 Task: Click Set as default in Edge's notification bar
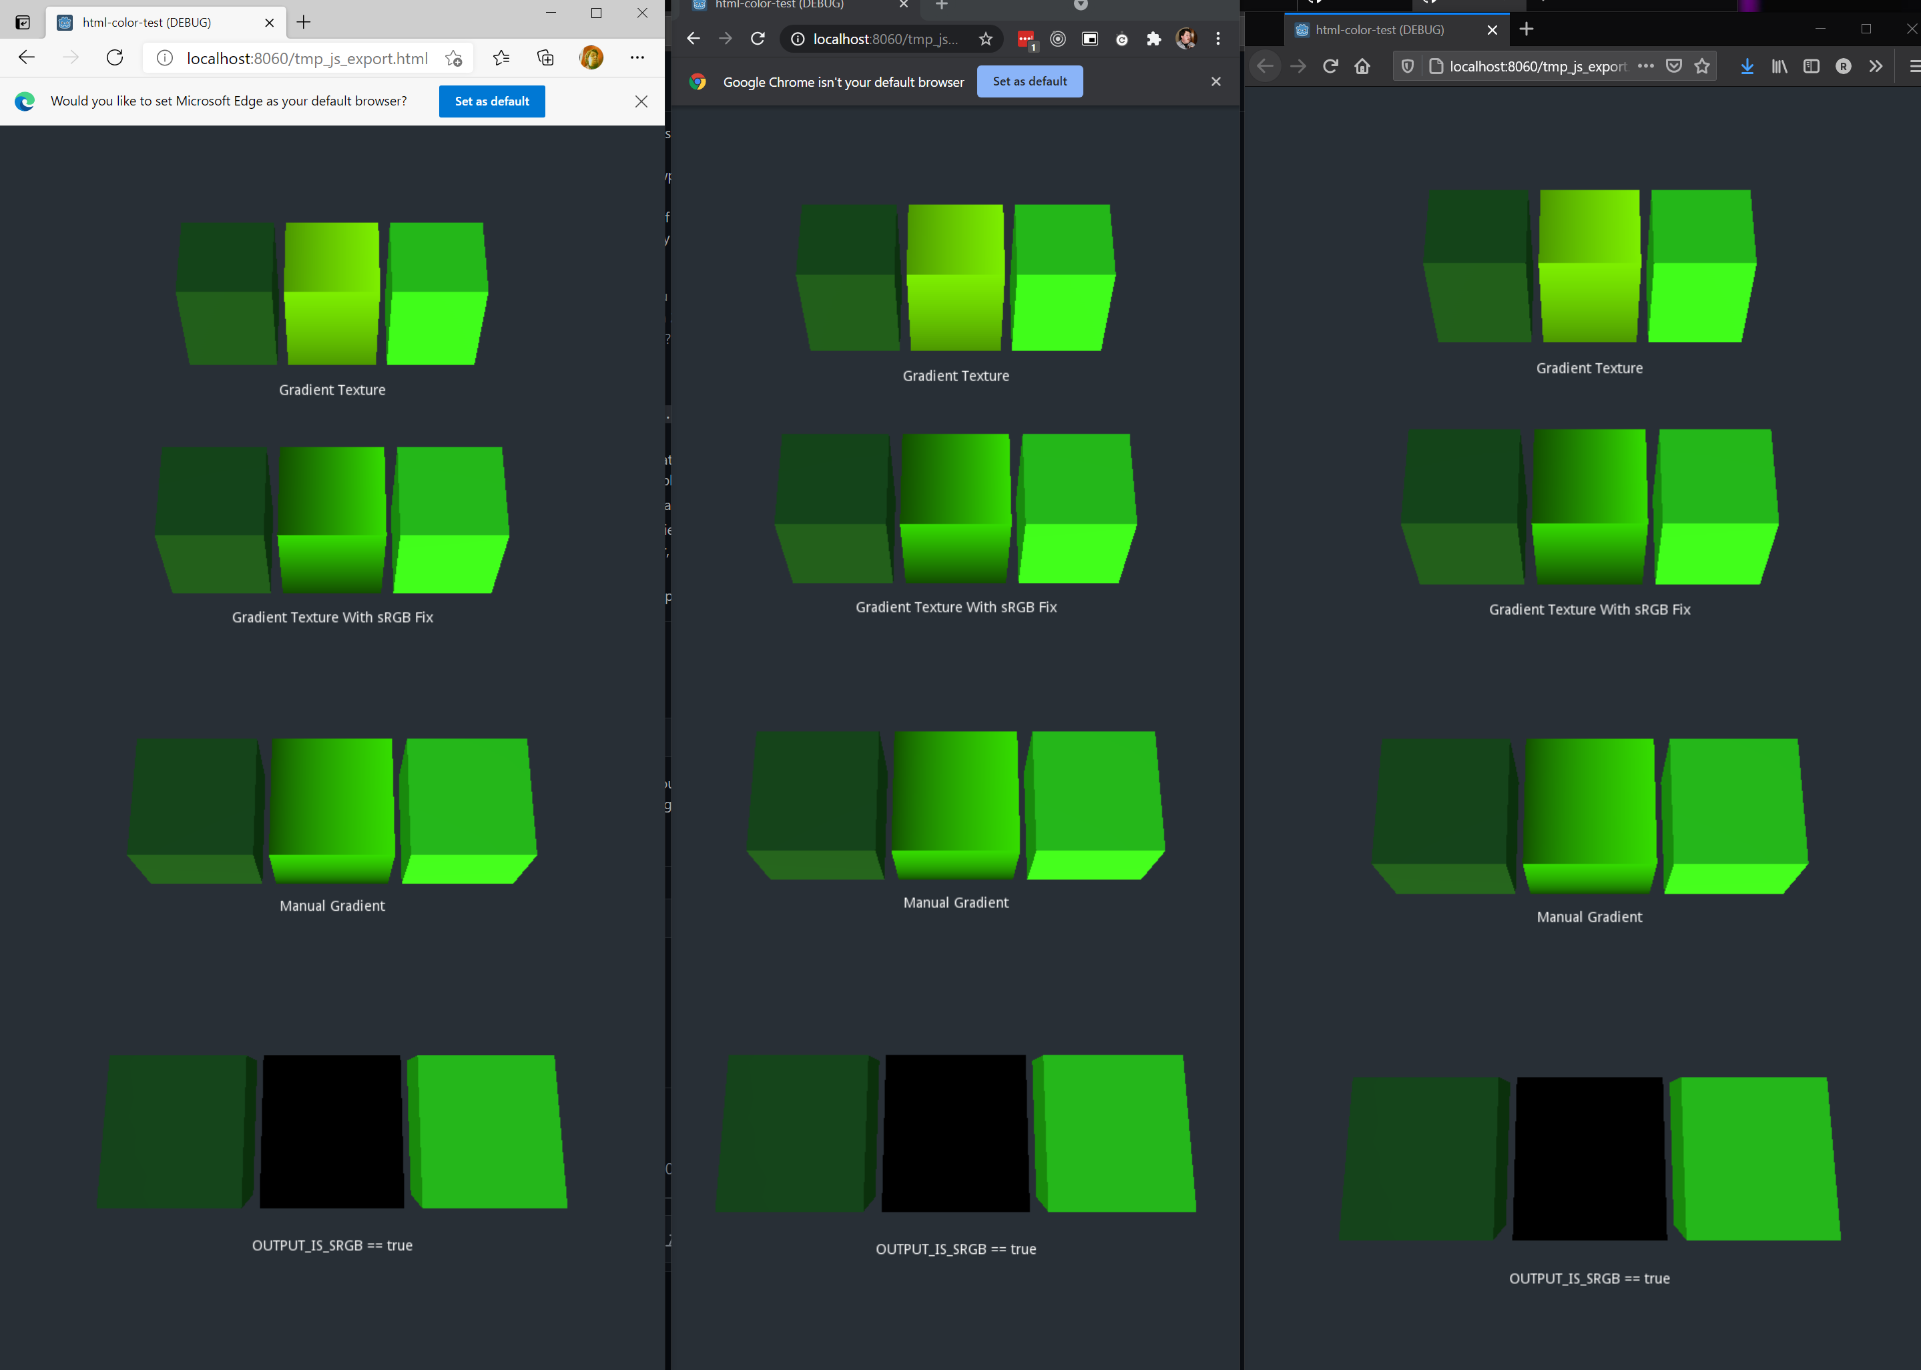click(x=491, y=101)
